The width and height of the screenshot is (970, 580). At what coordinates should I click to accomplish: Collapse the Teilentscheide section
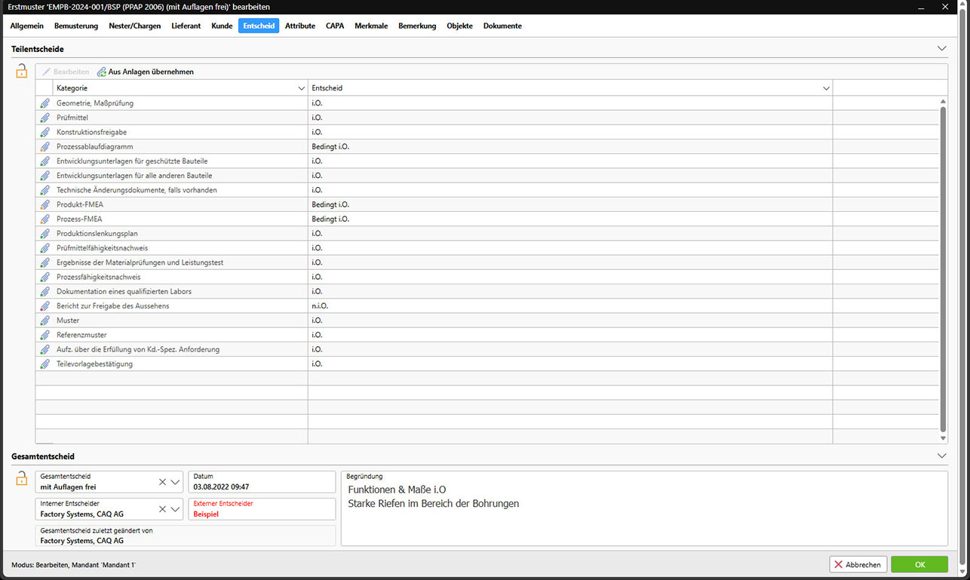[x=941, y=48]
